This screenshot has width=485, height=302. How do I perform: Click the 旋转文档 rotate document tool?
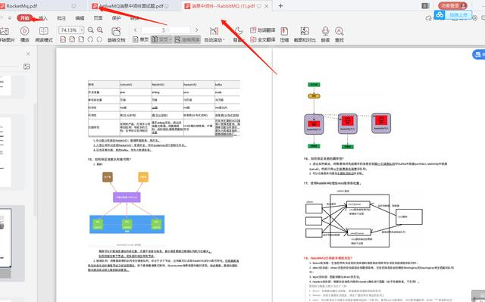[116, 34]
